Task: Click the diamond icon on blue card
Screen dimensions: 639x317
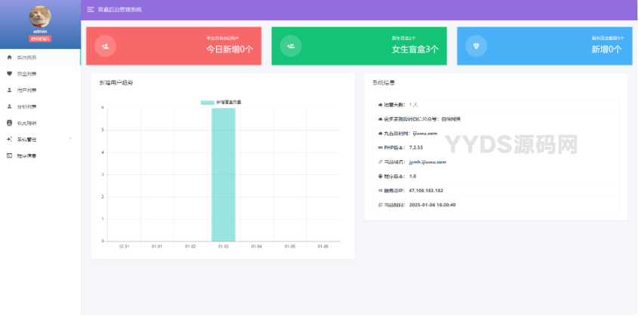Action: pos(476,46)
